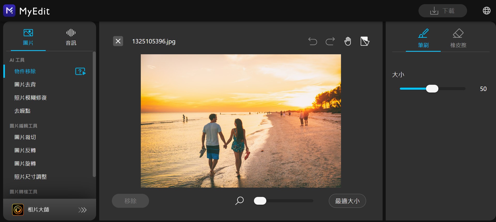Click the magnifier zoom icon
This screenshot has height=222, width=496.
pos(239,201)
